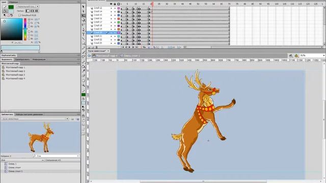The image size is (326, 183).
Task: Select the Rectangle tool
Action: [x=84, y=43]
